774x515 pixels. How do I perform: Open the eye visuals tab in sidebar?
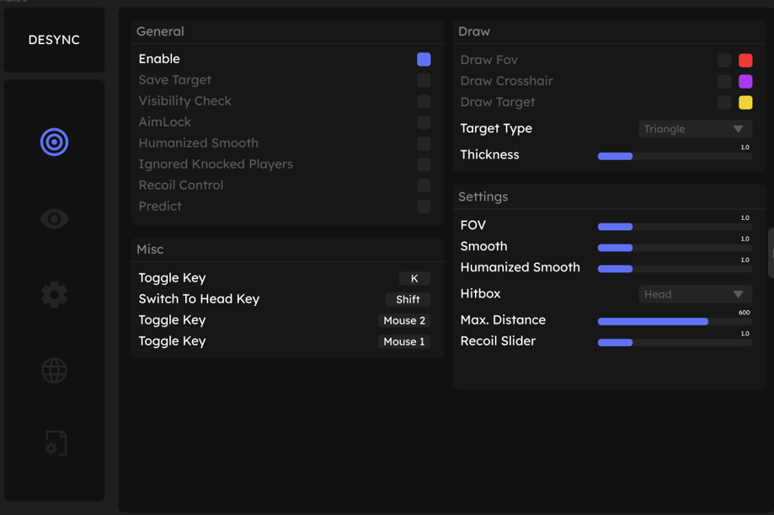54,218
